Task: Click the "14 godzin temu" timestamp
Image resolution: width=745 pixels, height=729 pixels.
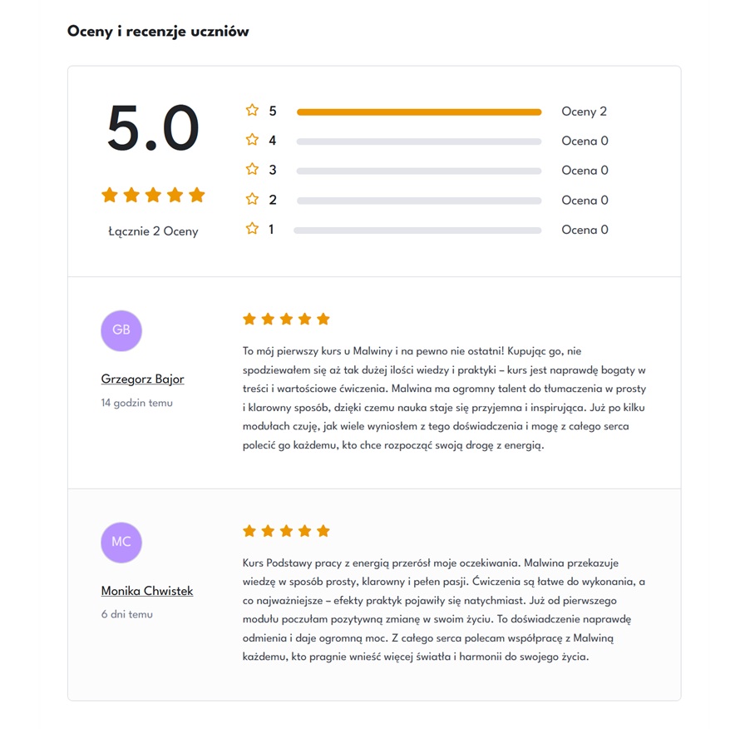Action: point(137,403)
